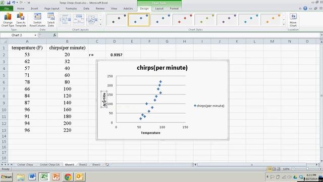Screen dimensions: 323x182
Task: Switch to Page Layout view in status bar
Action: 274,169
